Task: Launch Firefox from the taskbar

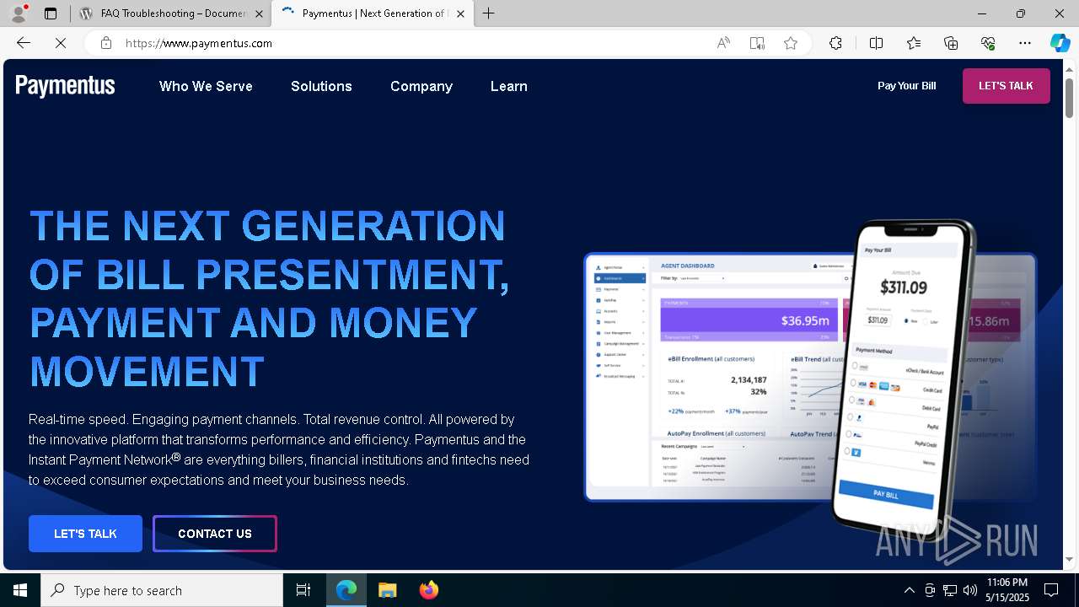Action: (x=429, y=590)
